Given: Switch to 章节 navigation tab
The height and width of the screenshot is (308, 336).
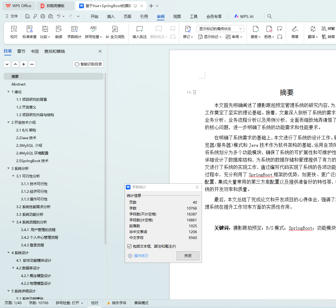Looking at the screenshot, I should point(21,51).
